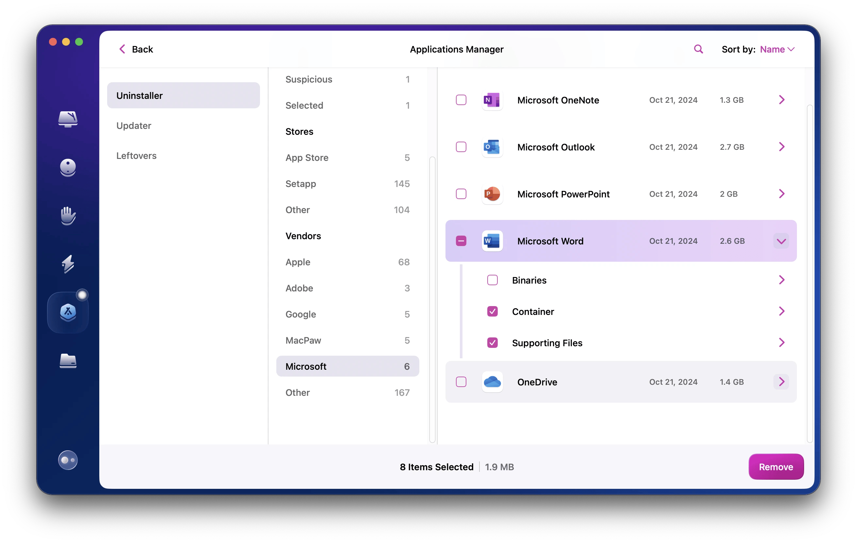Viewport: 857px width, 543px height.
Task: Click the app list vertical scrollbar
Action: (x=809, y=273)
